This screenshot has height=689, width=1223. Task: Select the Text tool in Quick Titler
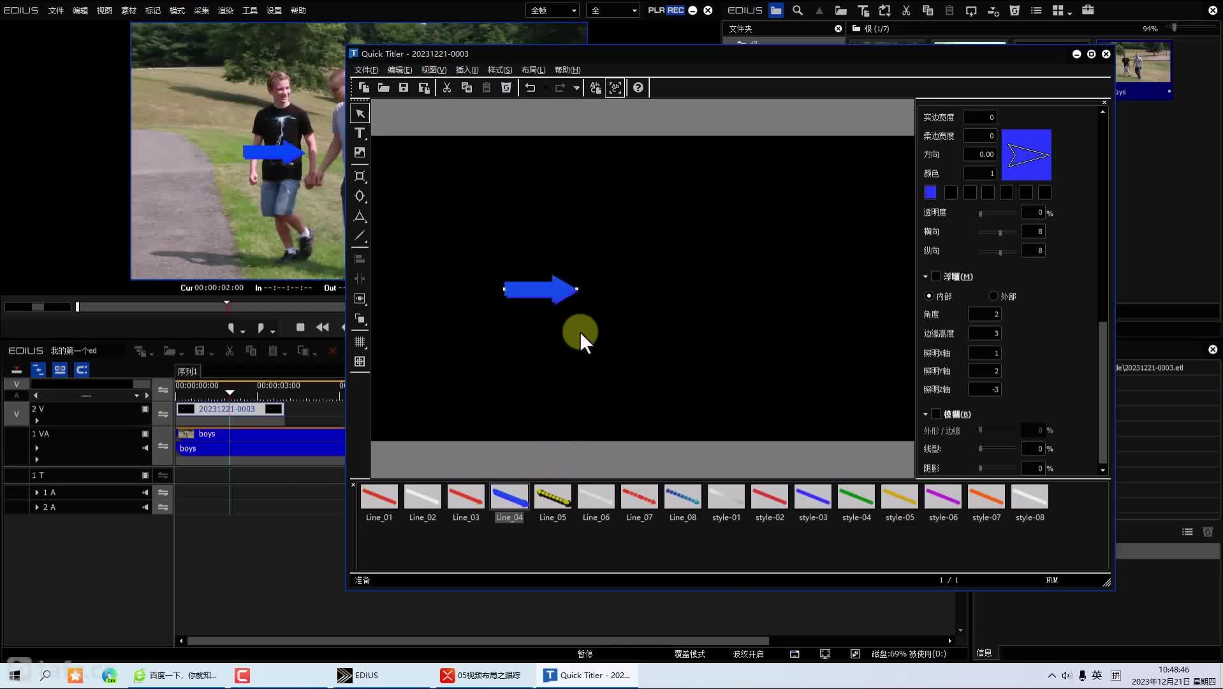pyautogui.click(x=360, y=133)
